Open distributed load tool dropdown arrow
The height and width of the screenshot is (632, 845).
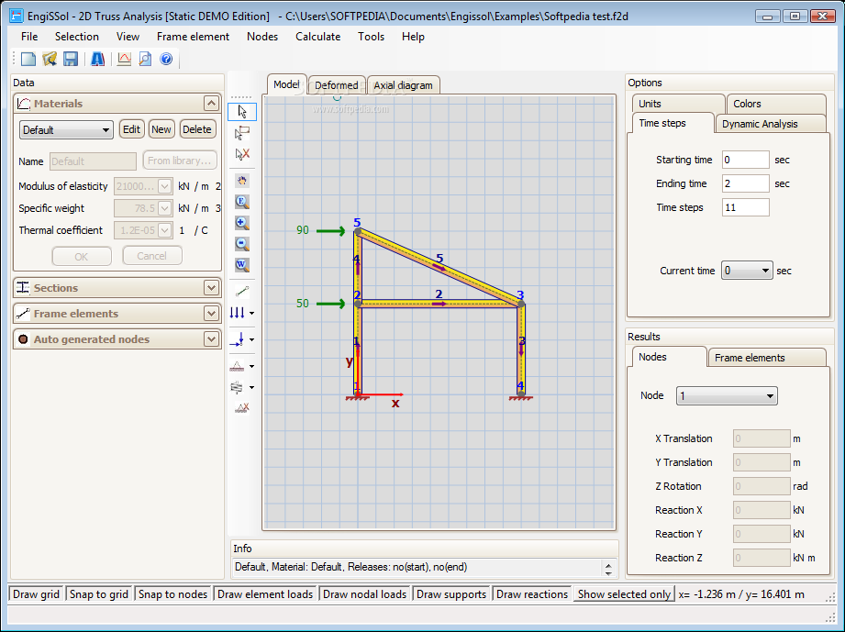coord(251,313)
